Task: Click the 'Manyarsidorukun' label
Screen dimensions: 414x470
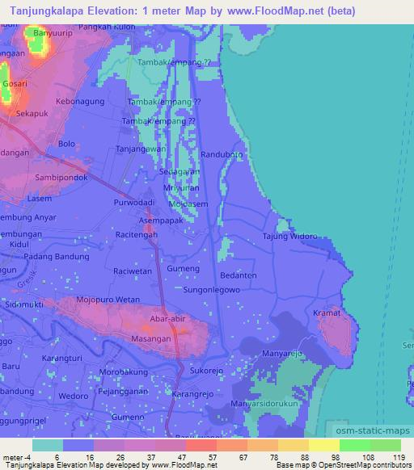Action: [x=264, y=404]
